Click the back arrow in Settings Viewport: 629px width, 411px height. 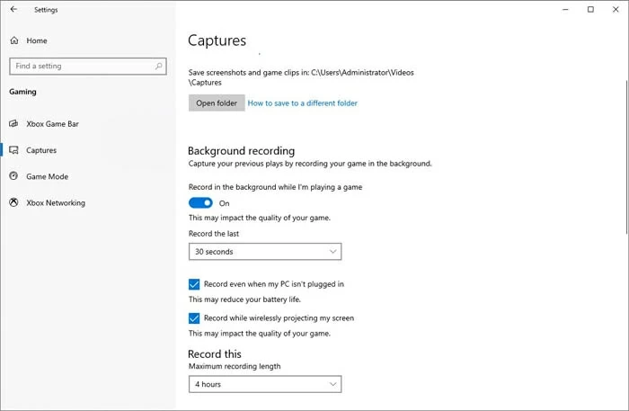point(13,9)
